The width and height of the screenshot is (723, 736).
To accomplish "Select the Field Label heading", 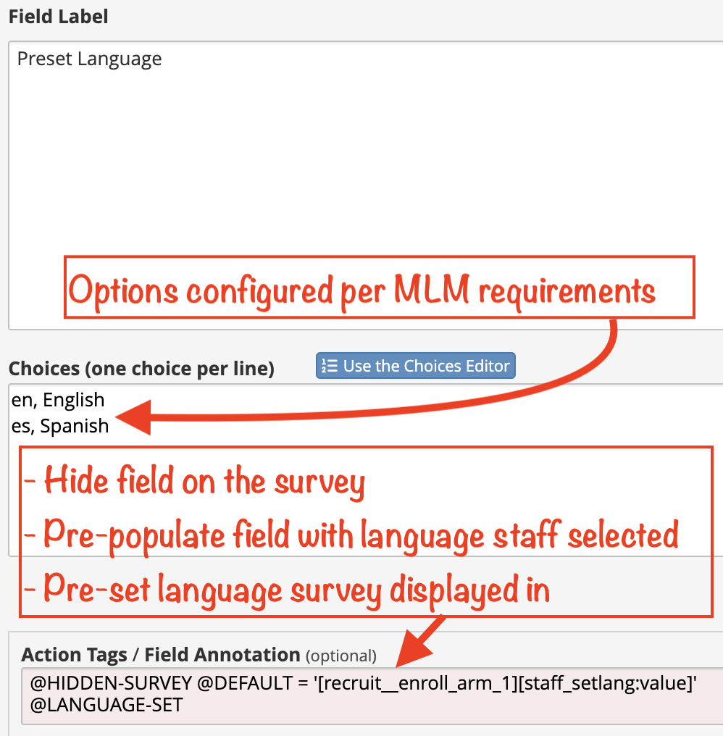I will point(59,17).
